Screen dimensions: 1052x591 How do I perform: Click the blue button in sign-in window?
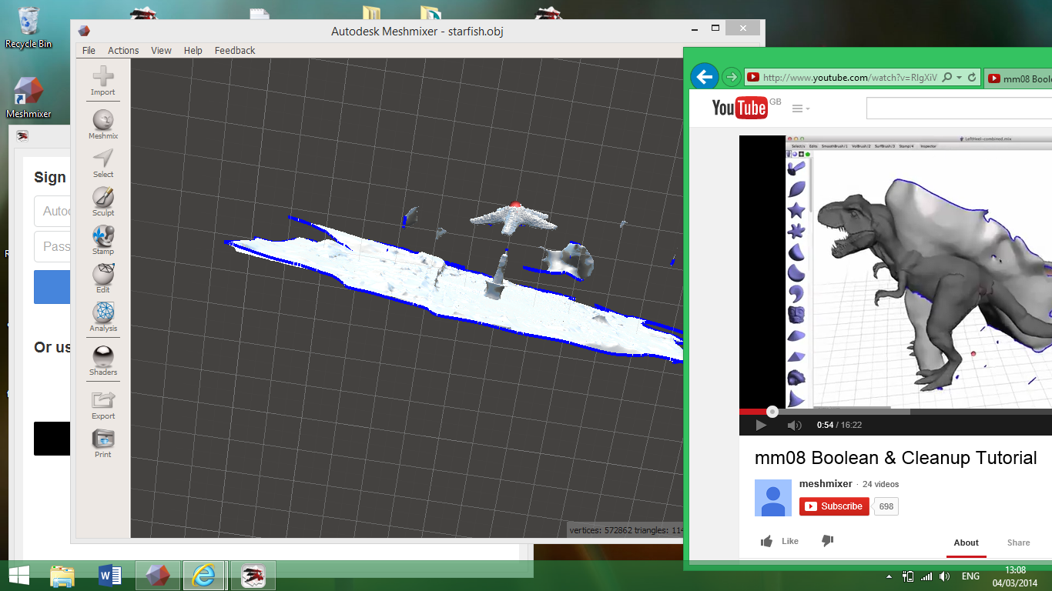pos(52,286)
